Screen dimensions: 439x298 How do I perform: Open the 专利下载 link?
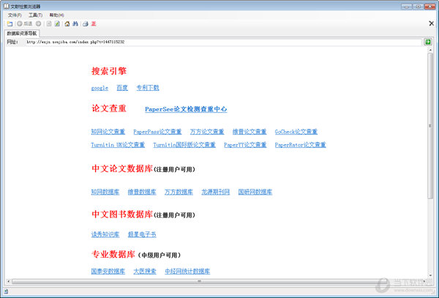coord(148,88)
